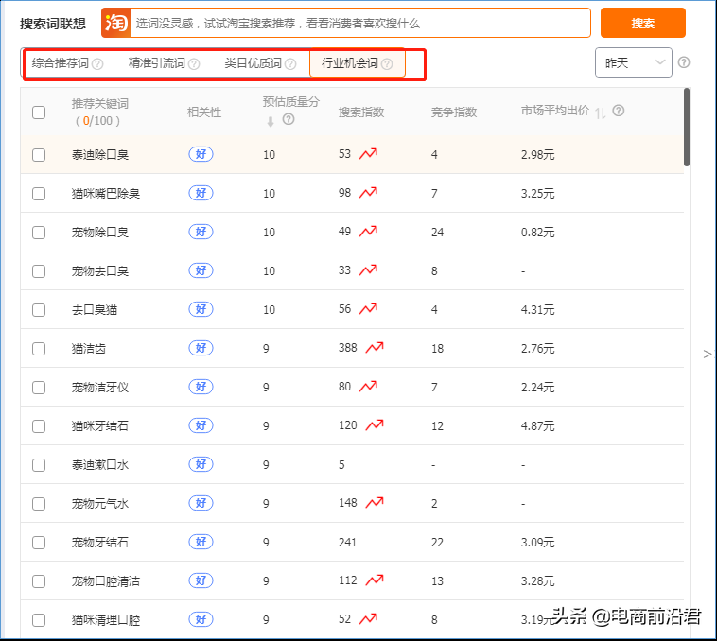Click the help icon beside the 昨天 dropdown

(x=684, y=62)
